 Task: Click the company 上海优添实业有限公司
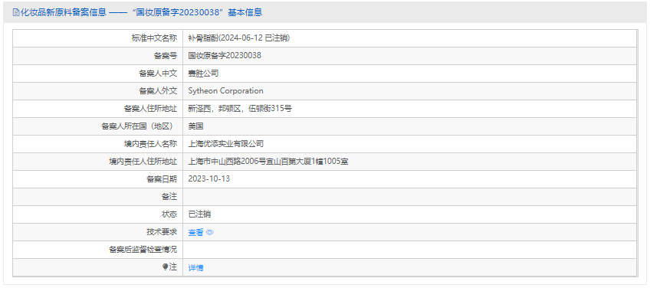[x=226, y=144]
